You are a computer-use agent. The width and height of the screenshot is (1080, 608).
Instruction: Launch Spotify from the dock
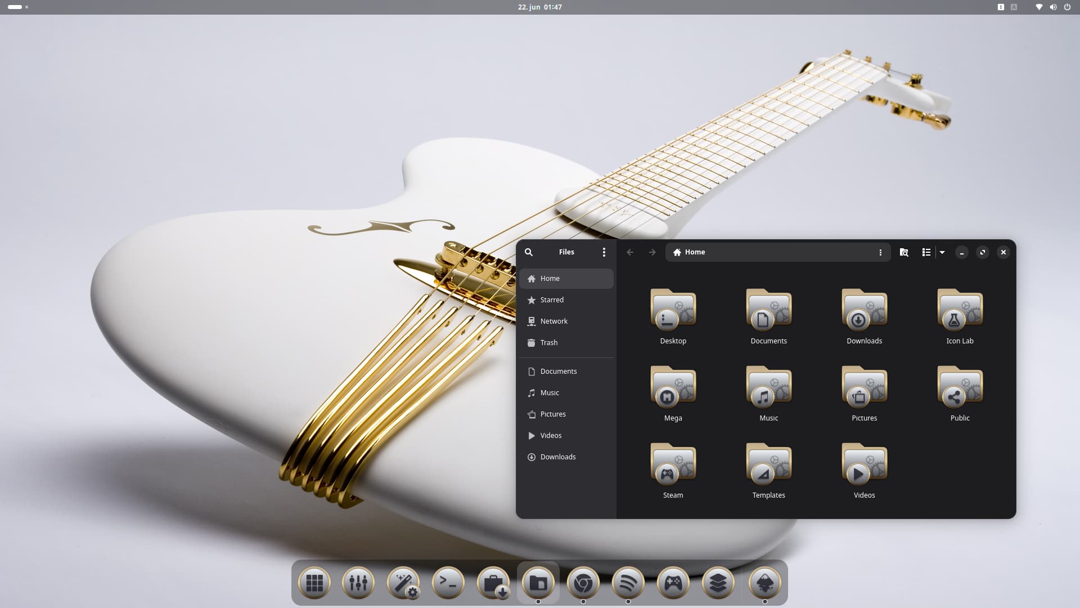[x=628, y=583]
